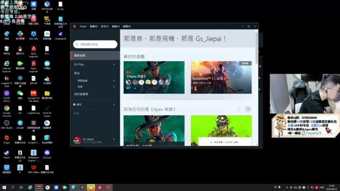
Task: Click the Origin window vertical scrollbar
Action: 257,48
